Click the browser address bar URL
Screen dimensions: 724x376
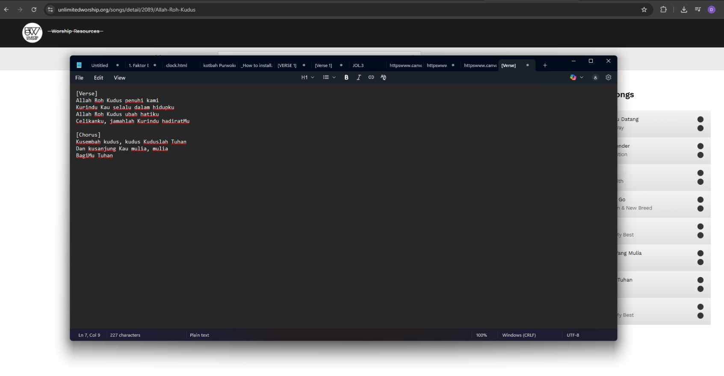[127, 10]
